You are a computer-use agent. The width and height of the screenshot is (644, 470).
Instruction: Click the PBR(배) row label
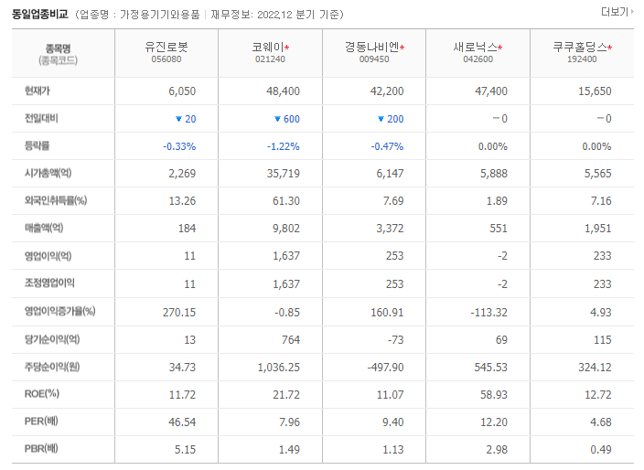click(41, 449)
